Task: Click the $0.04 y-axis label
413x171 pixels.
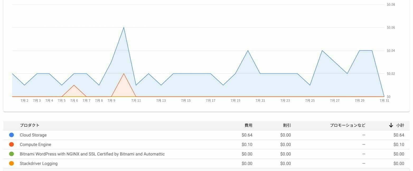Action: click(x=391, y=51)
